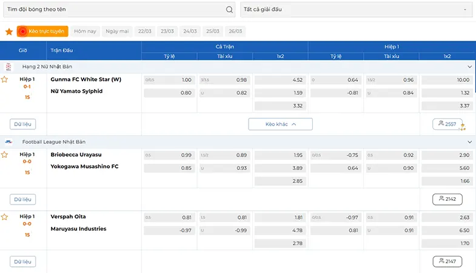Image resolution: width=476 pixels, height=273 pixels.
Task: Switch to the Ngày mai tab
Action: pyautogui.click(x=117, y=32)
